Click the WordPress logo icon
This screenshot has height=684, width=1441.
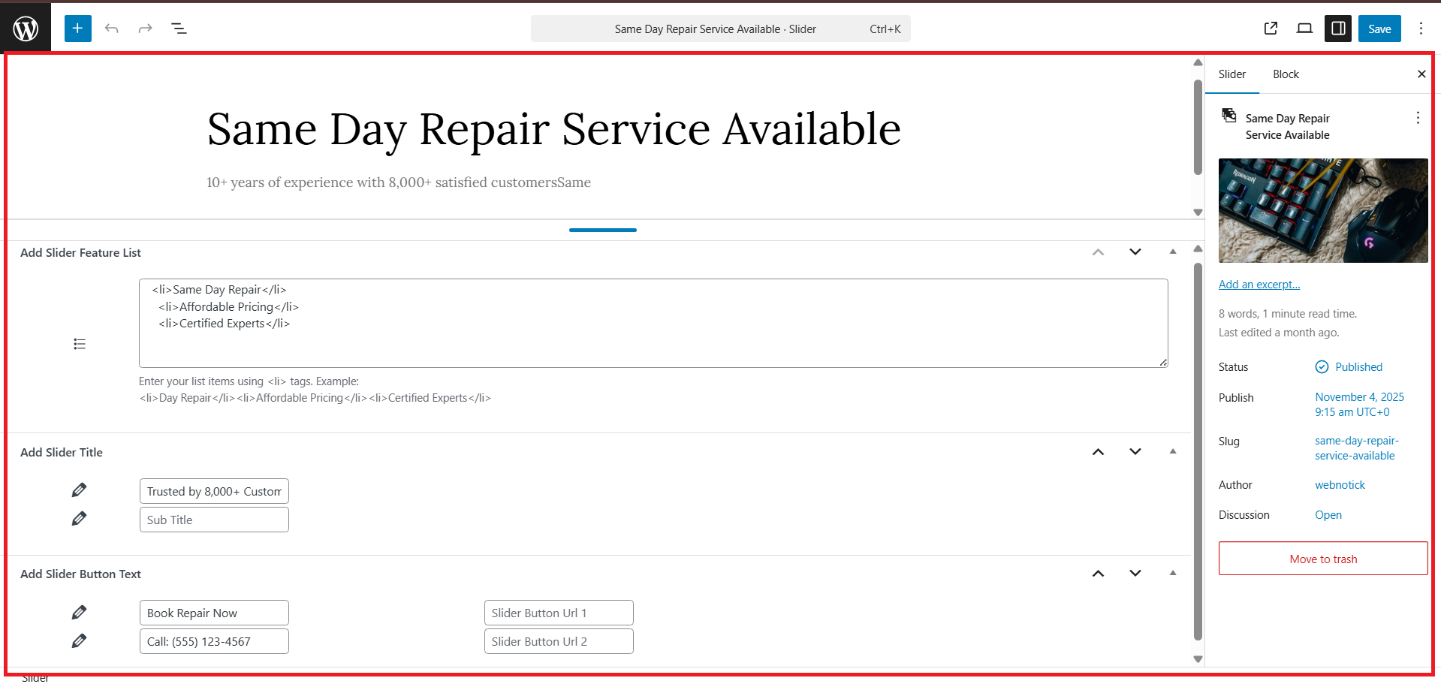pyautogui.click(x=26, y=29)
